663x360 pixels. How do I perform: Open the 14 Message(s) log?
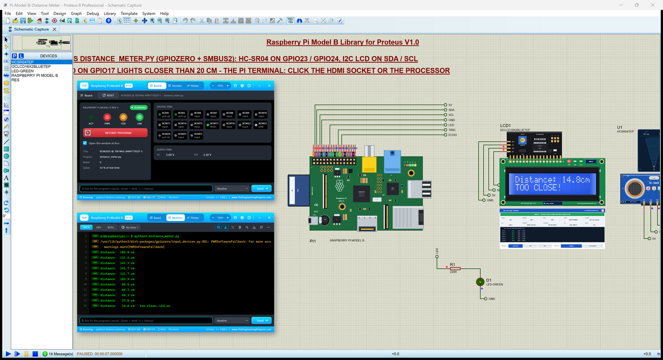tap(58, 354)
